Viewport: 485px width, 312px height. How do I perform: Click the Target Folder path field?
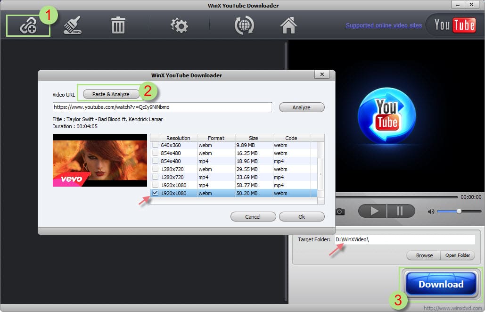coord(405,239)
